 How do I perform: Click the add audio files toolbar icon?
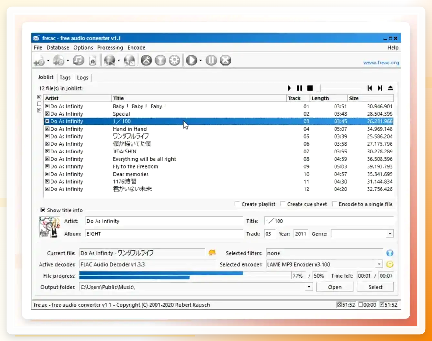point(40,61)
